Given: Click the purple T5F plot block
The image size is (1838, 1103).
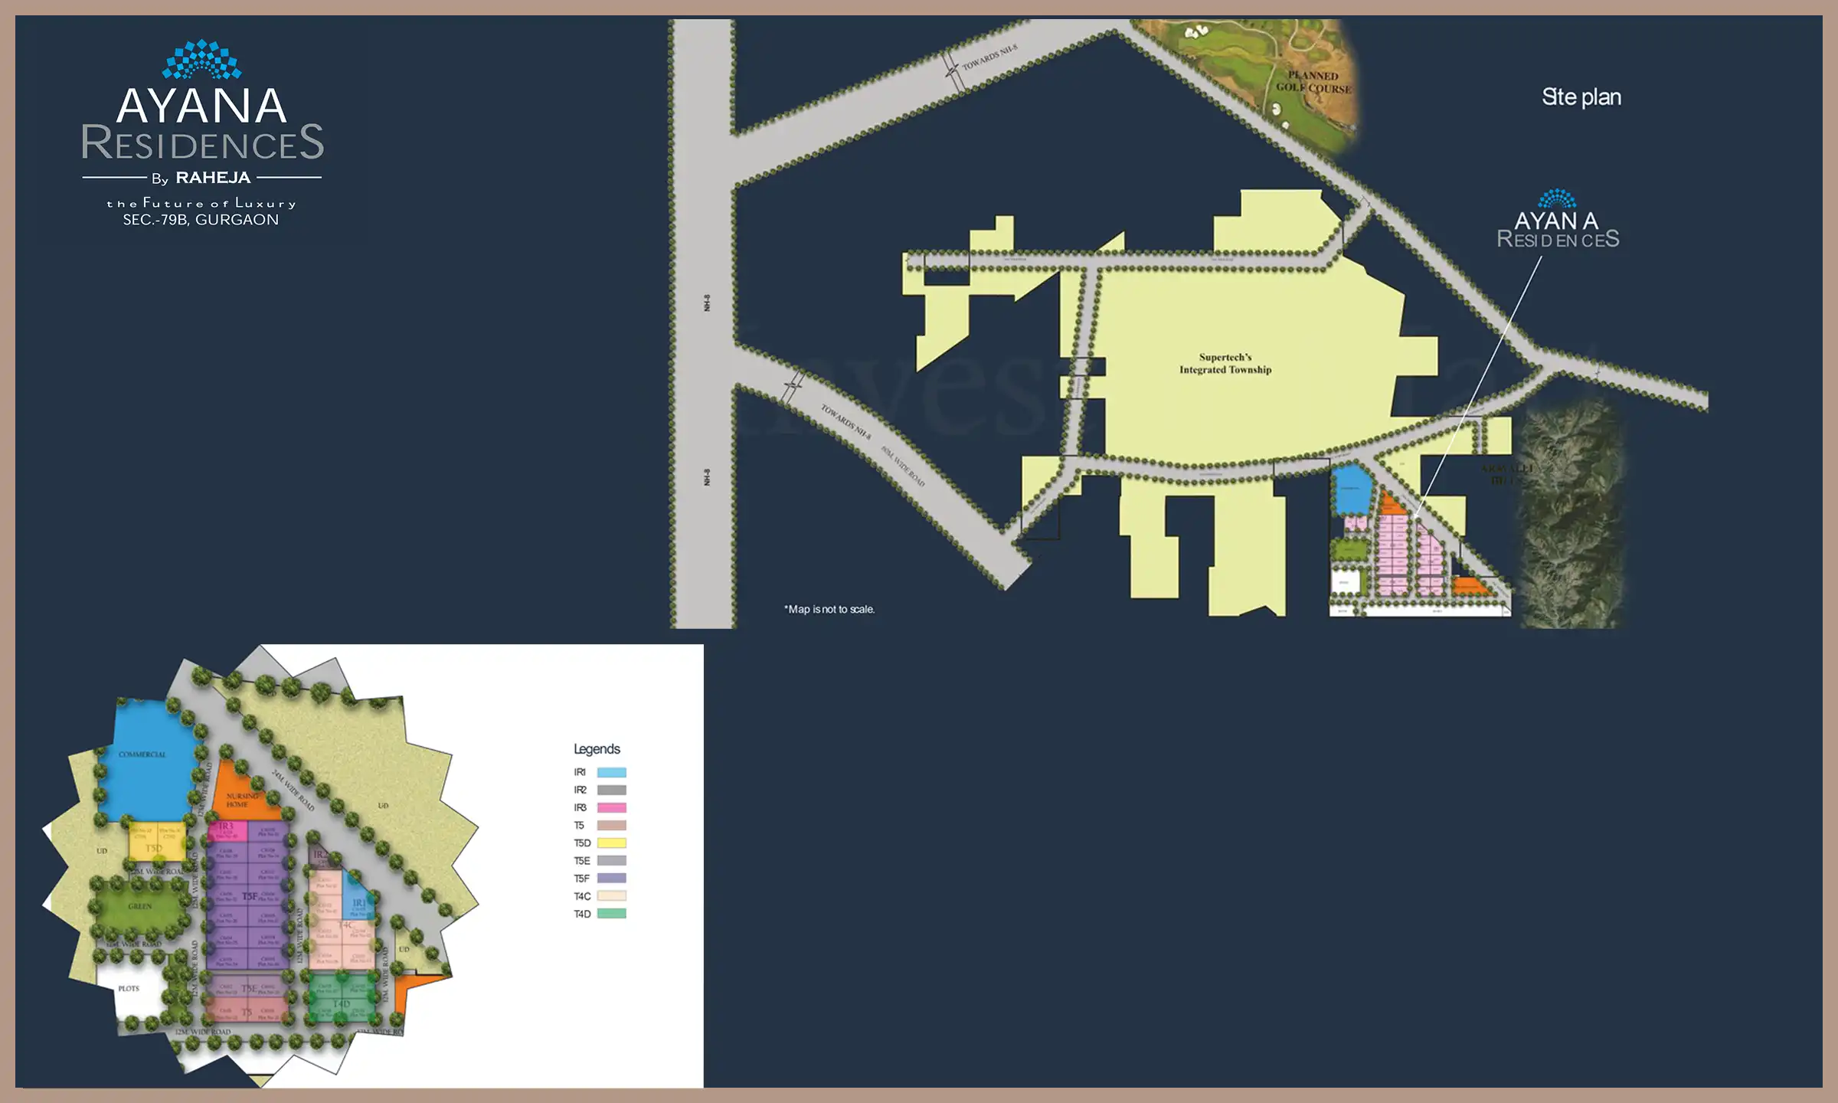Looking at the screenshot, I should [x=248, y=896].
